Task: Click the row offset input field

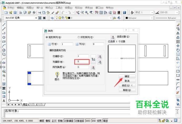Action: point(83,56)
